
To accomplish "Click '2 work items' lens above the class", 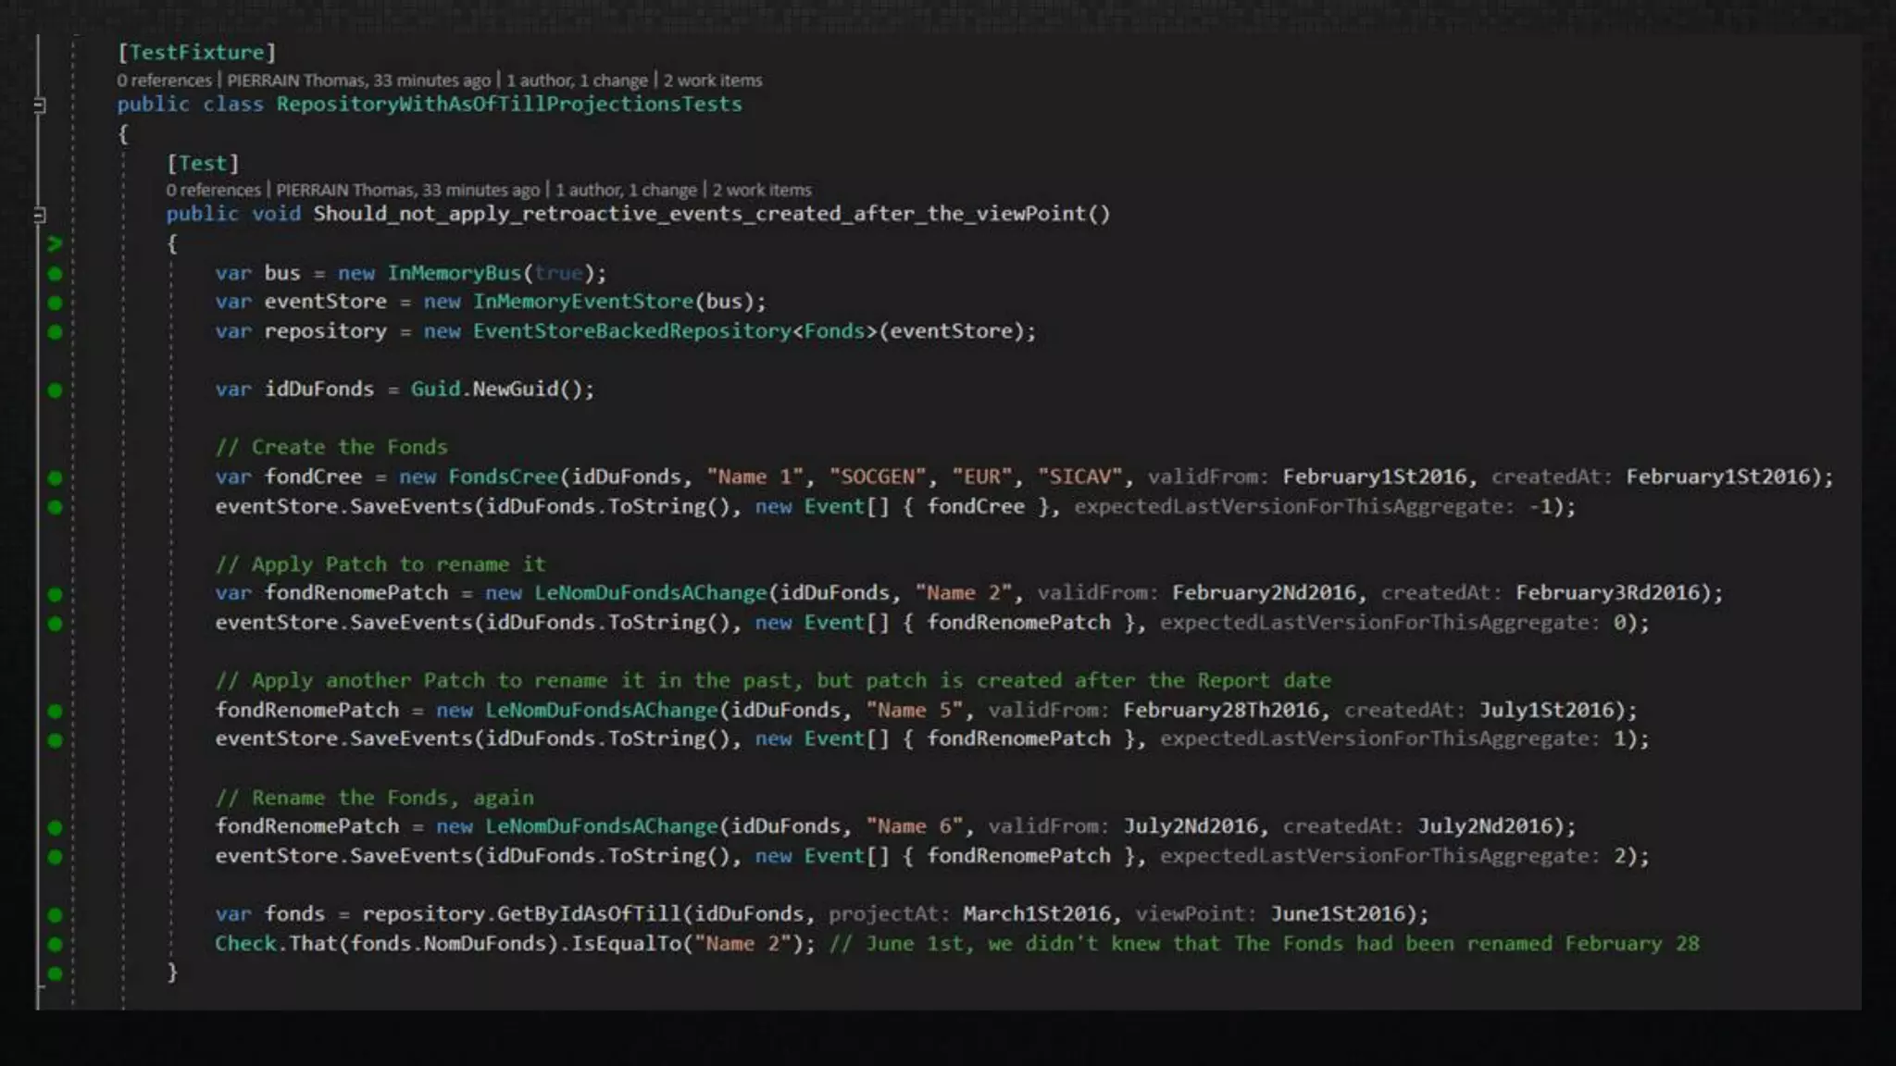I will tap(712, 81).
